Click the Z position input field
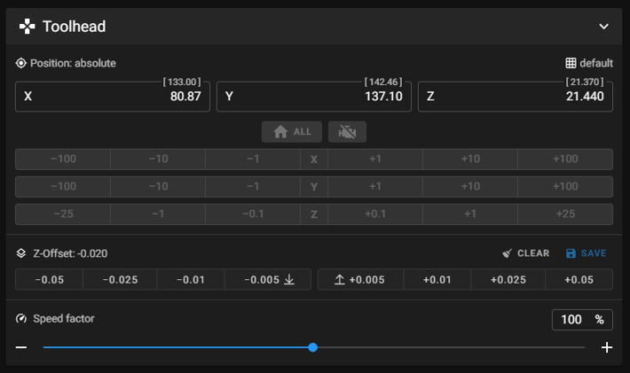Viewport: 630px width, 373px height. tap(515, 97)
